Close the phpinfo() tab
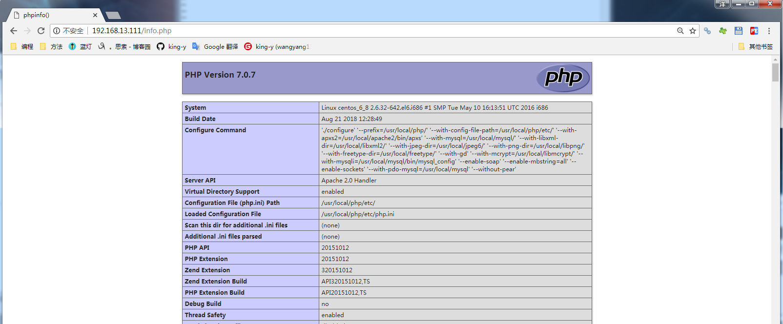Image resolution: width=783 pixels, height=324 pixels. point(95,15)
